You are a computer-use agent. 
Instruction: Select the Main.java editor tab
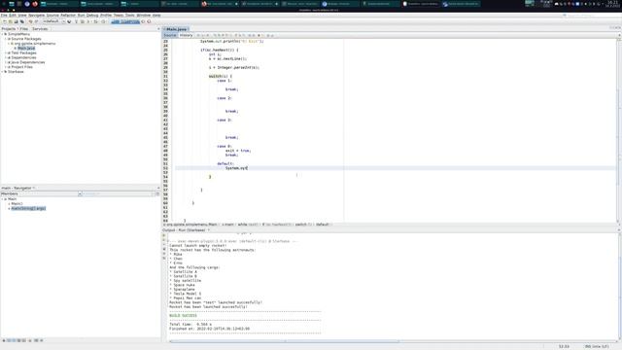tap(176, 29)
